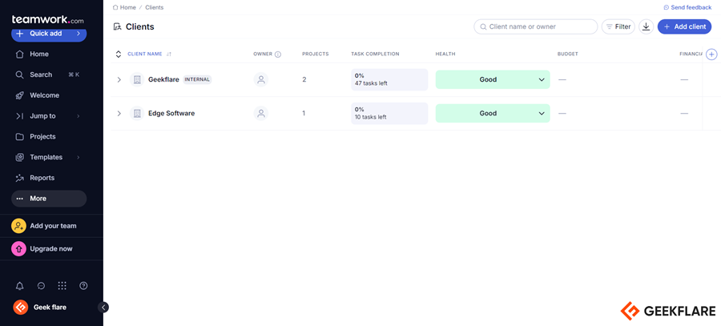Open the help question mark icon

click(83, 286)
